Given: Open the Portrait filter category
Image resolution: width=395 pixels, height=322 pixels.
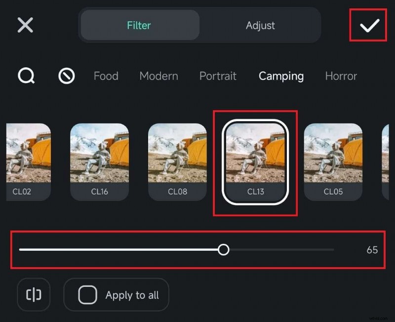Looking at the screenshot, I should pyautogui.click(x=218, y=76).
